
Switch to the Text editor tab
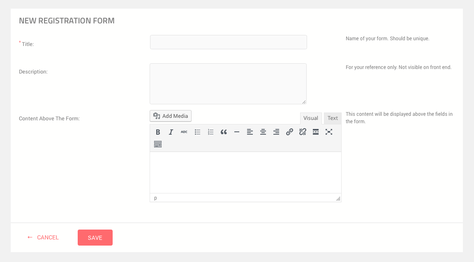[x=333, y=118]
